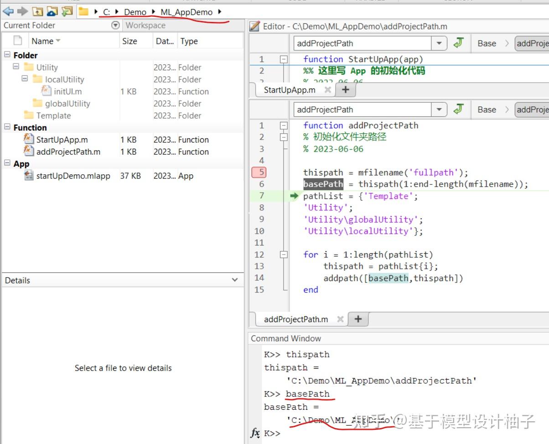Sort files by the Name column header
Viewport: 549px width, 444px height.
42,41
